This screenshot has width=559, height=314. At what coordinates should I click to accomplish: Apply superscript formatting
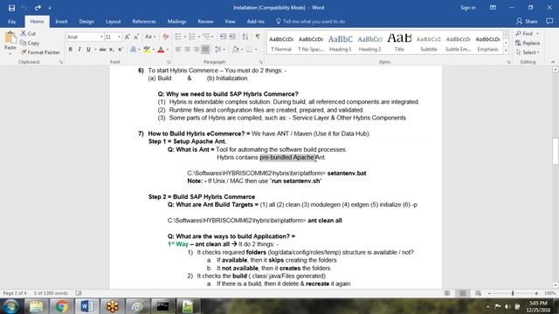121,50
